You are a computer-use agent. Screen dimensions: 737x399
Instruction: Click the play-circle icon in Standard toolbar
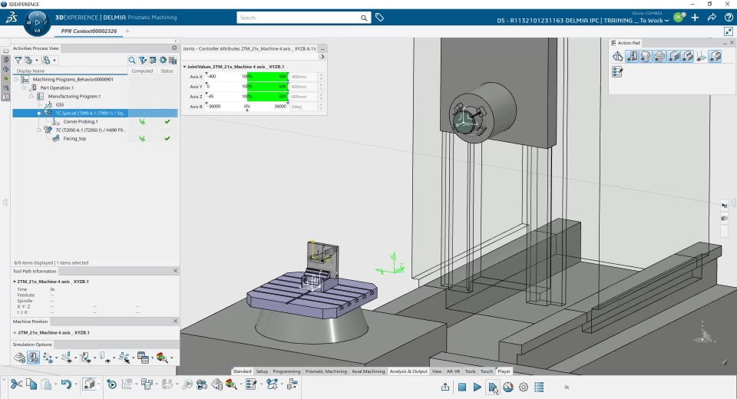tap(111, 384)
